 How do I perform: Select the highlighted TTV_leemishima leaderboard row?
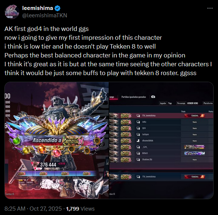pos(161,116)
